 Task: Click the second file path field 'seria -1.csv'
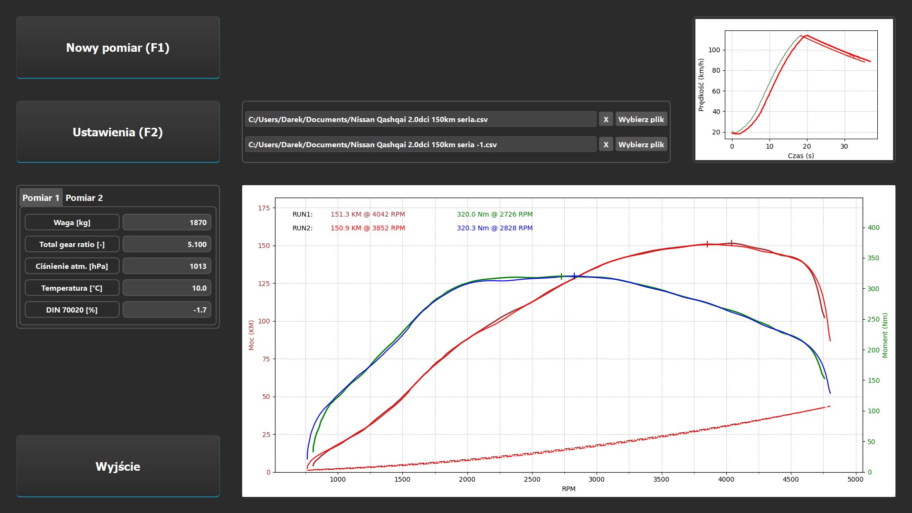click(x=420, y=144)
